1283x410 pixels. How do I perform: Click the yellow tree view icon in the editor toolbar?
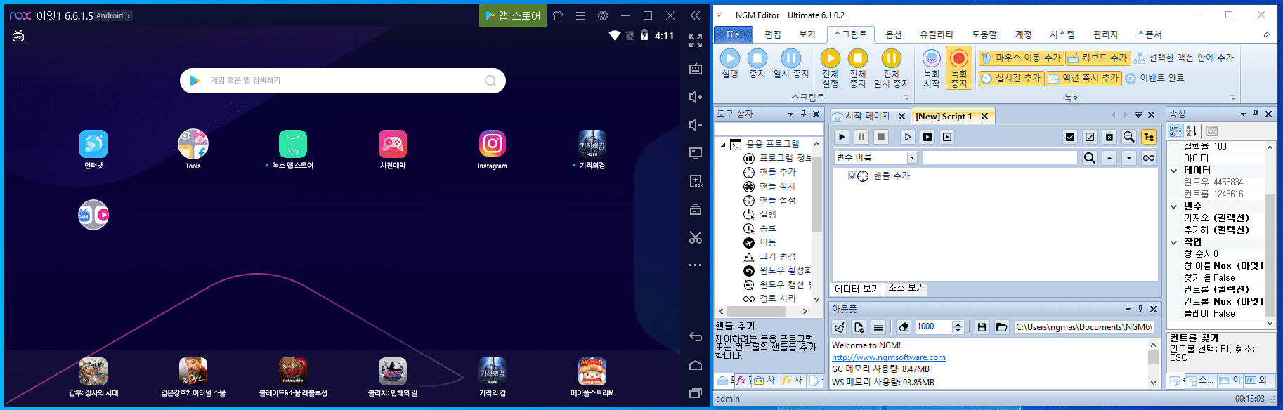[1148, 137]
